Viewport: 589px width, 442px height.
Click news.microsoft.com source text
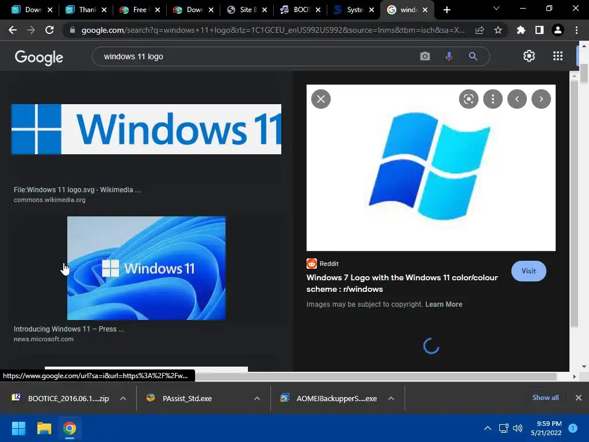[44, 339]
